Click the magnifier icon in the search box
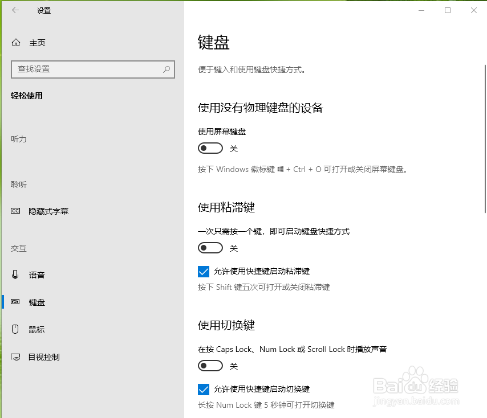Image resolution: width=487 pixels, height=418 pixels. click(166, 69)
